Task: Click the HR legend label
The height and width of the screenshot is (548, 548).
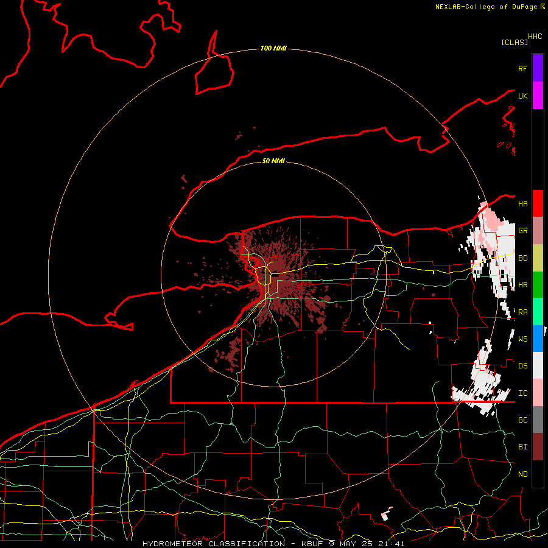Action: 522,285
